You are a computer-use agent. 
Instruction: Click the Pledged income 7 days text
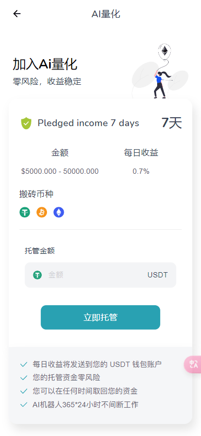[x=88, y=123]
